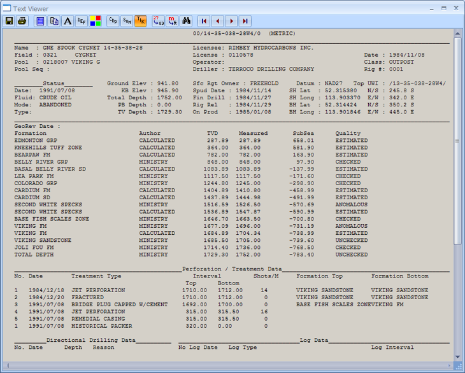Toggle the highlighted TIK ticket view button
The height and width of the screenshot is (373, 465).
pos(141,21)
